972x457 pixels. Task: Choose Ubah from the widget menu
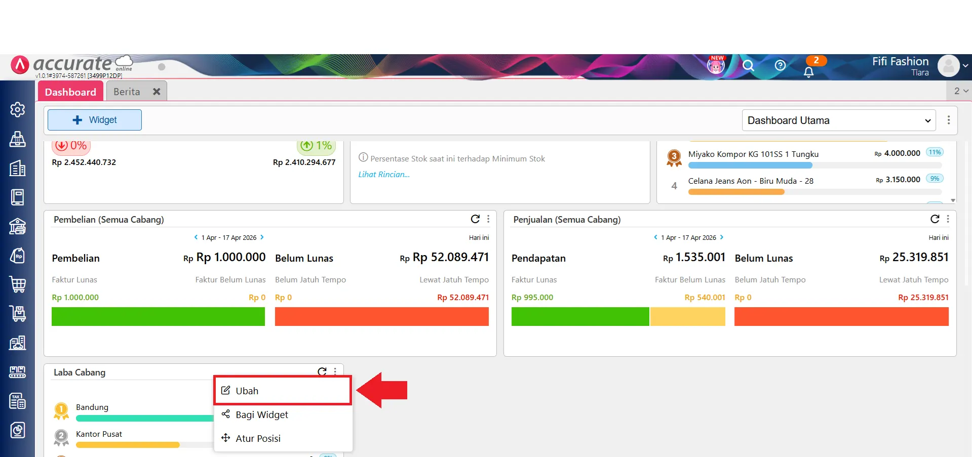[283, 391]
